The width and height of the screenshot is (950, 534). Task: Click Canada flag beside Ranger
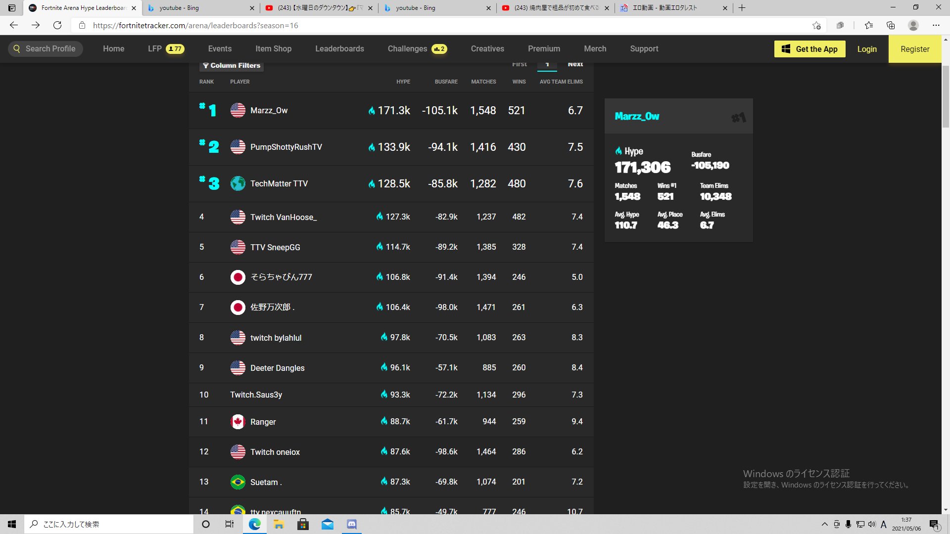238,422
